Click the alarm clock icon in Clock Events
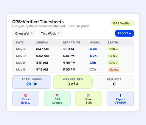 (26, 95)
